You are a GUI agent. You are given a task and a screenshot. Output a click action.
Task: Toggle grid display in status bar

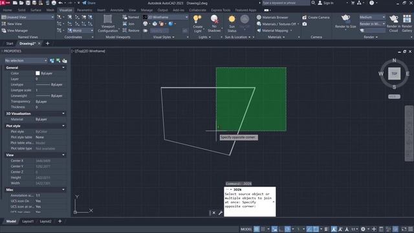256,229
